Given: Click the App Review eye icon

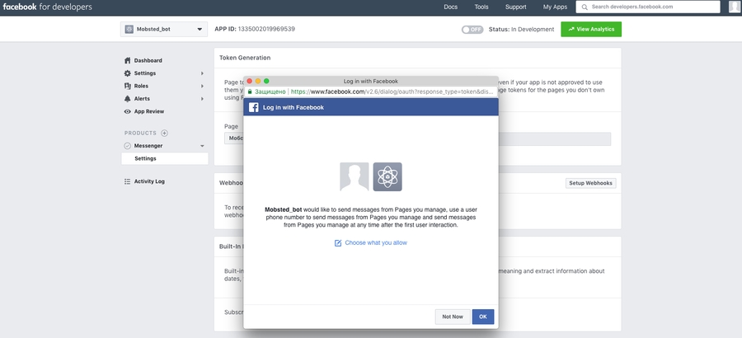Looking at the screenshot, I should [127, 111].
